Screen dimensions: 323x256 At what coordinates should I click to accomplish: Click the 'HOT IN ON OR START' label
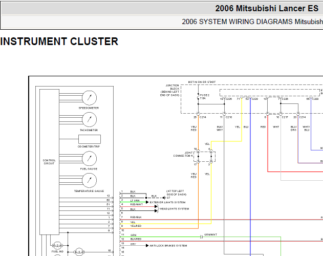click(x=202, y=82)
